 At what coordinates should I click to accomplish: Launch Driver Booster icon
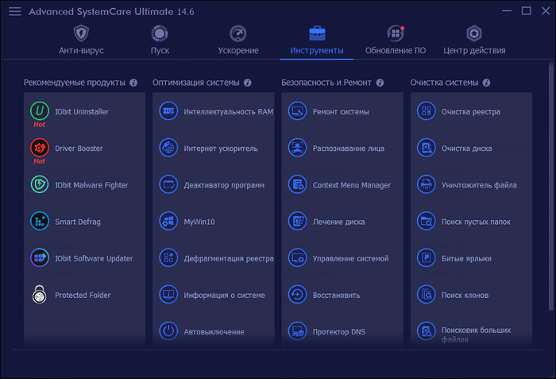(x=39, y=148)
